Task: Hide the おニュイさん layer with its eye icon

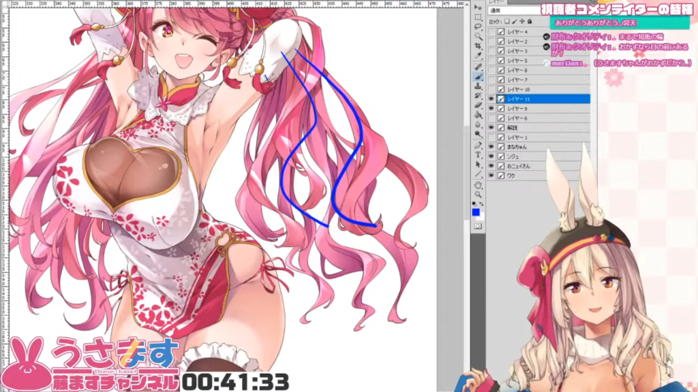Action: click(491, 166)
